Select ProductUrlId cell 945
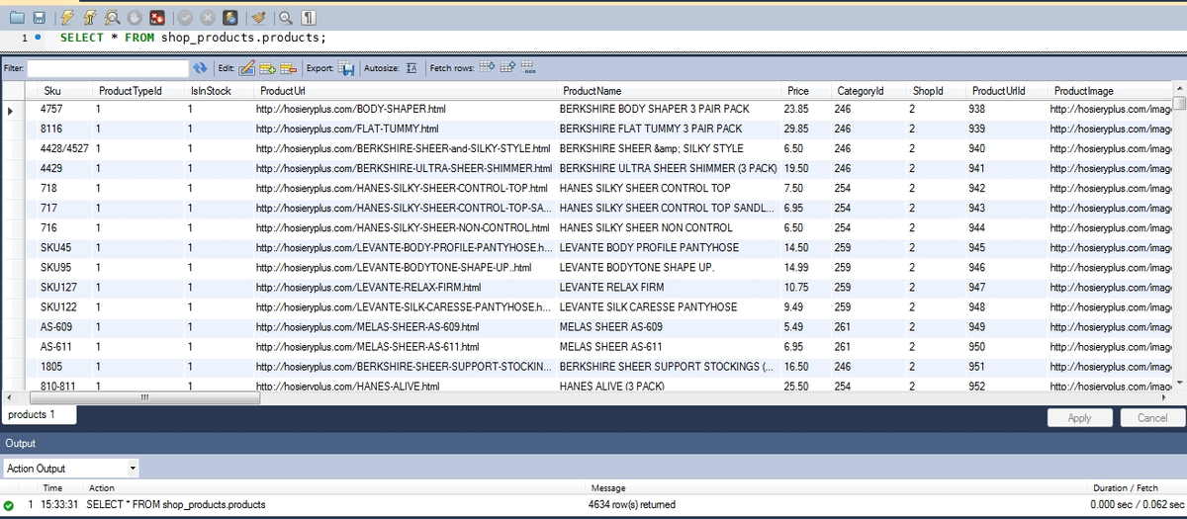 [x=1006, y=247]
